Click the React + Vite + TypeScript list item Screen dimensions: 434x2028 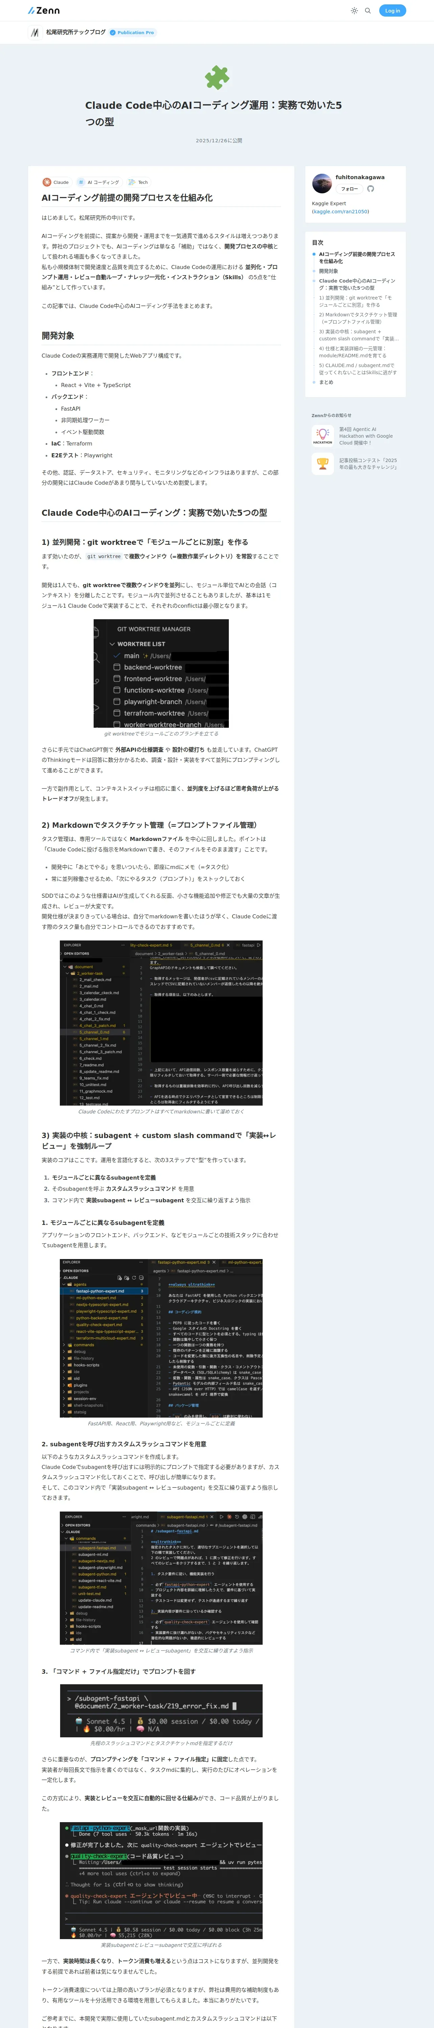(96, 385)
